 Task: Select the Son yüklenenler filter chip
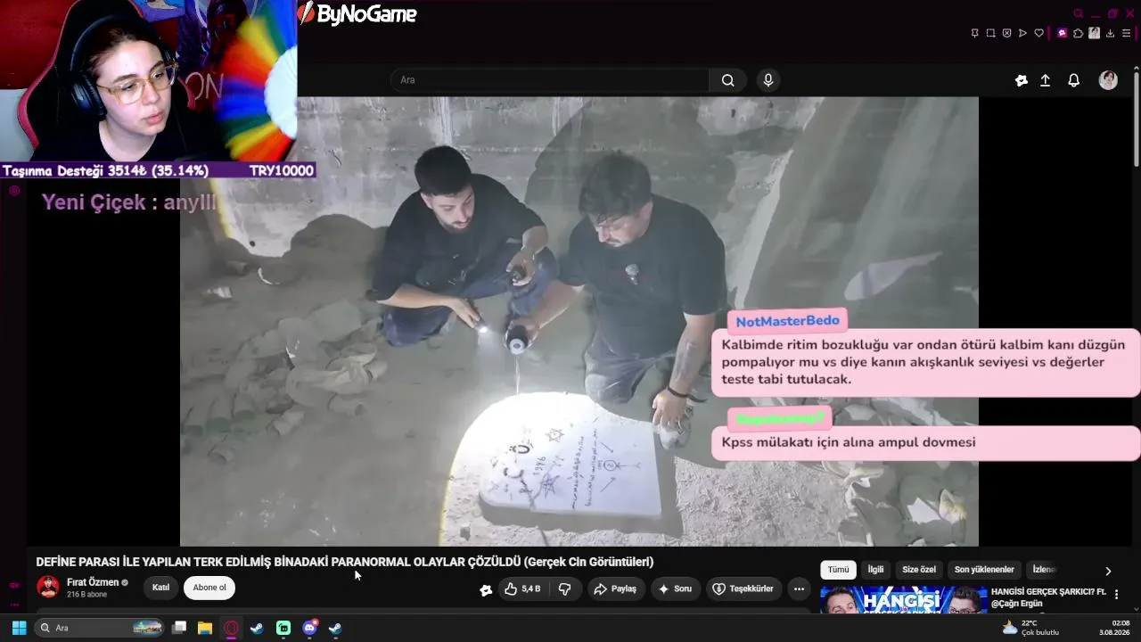point(984,570)
